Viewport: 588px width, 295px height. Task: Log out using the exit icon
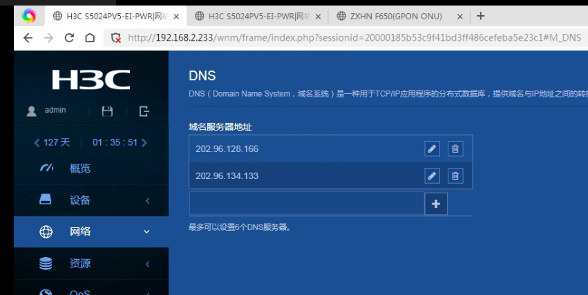144,111
